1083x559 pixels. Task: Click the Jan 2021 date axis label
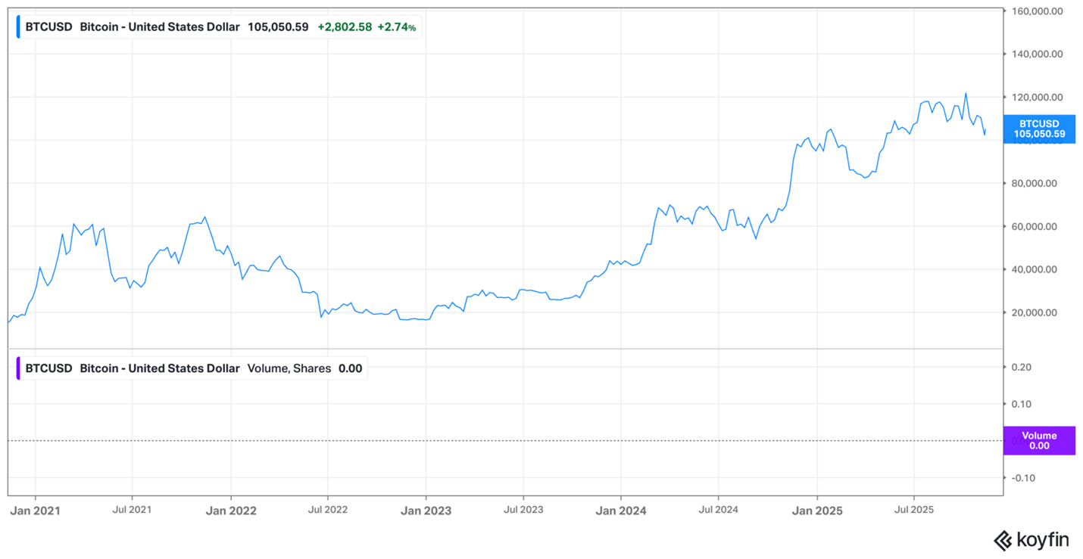coord(35,511)
